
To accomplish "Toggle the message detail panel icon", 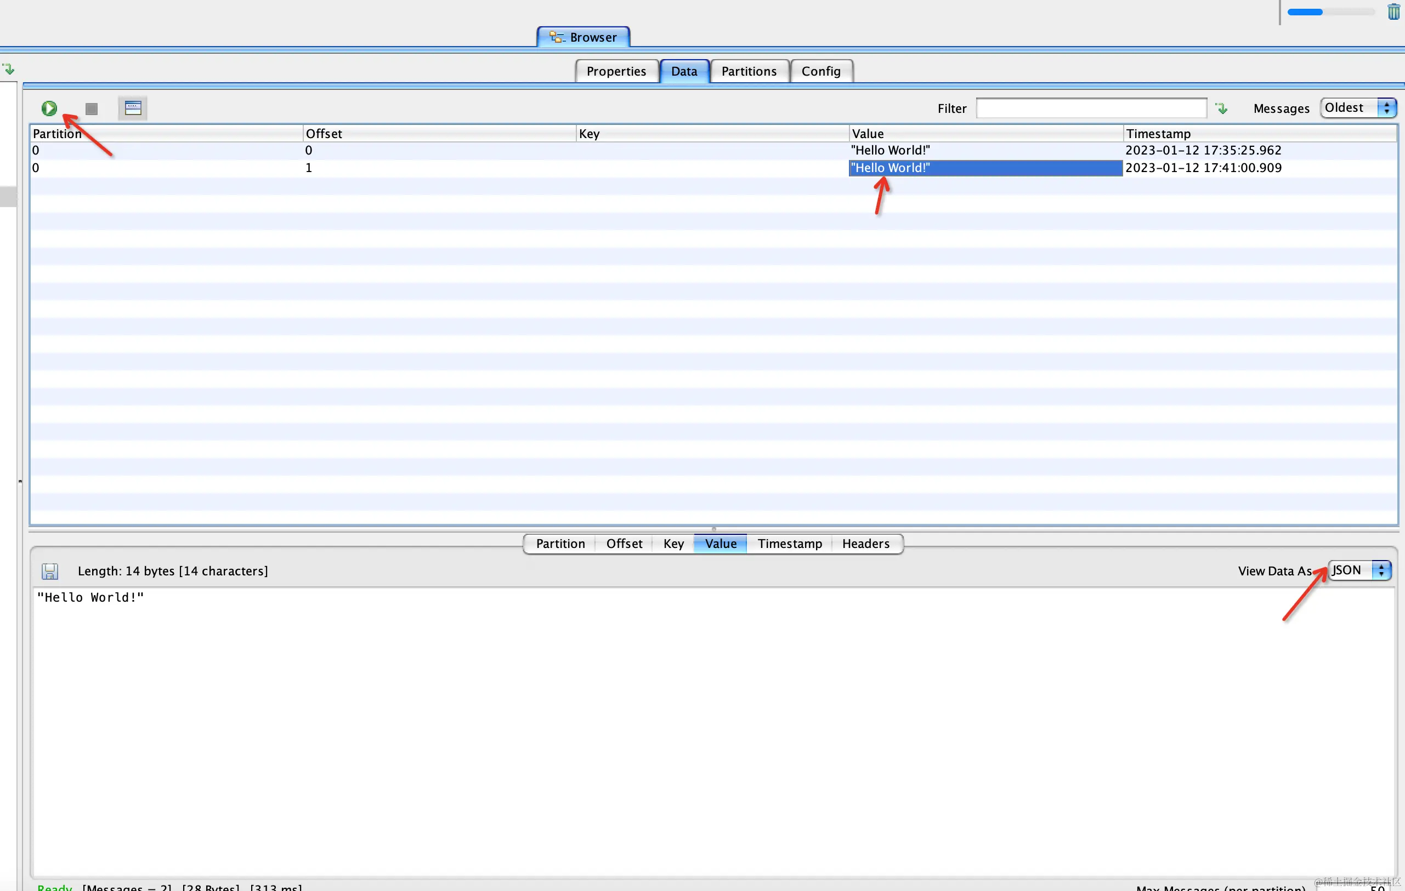I will click(x=133, y=108).
